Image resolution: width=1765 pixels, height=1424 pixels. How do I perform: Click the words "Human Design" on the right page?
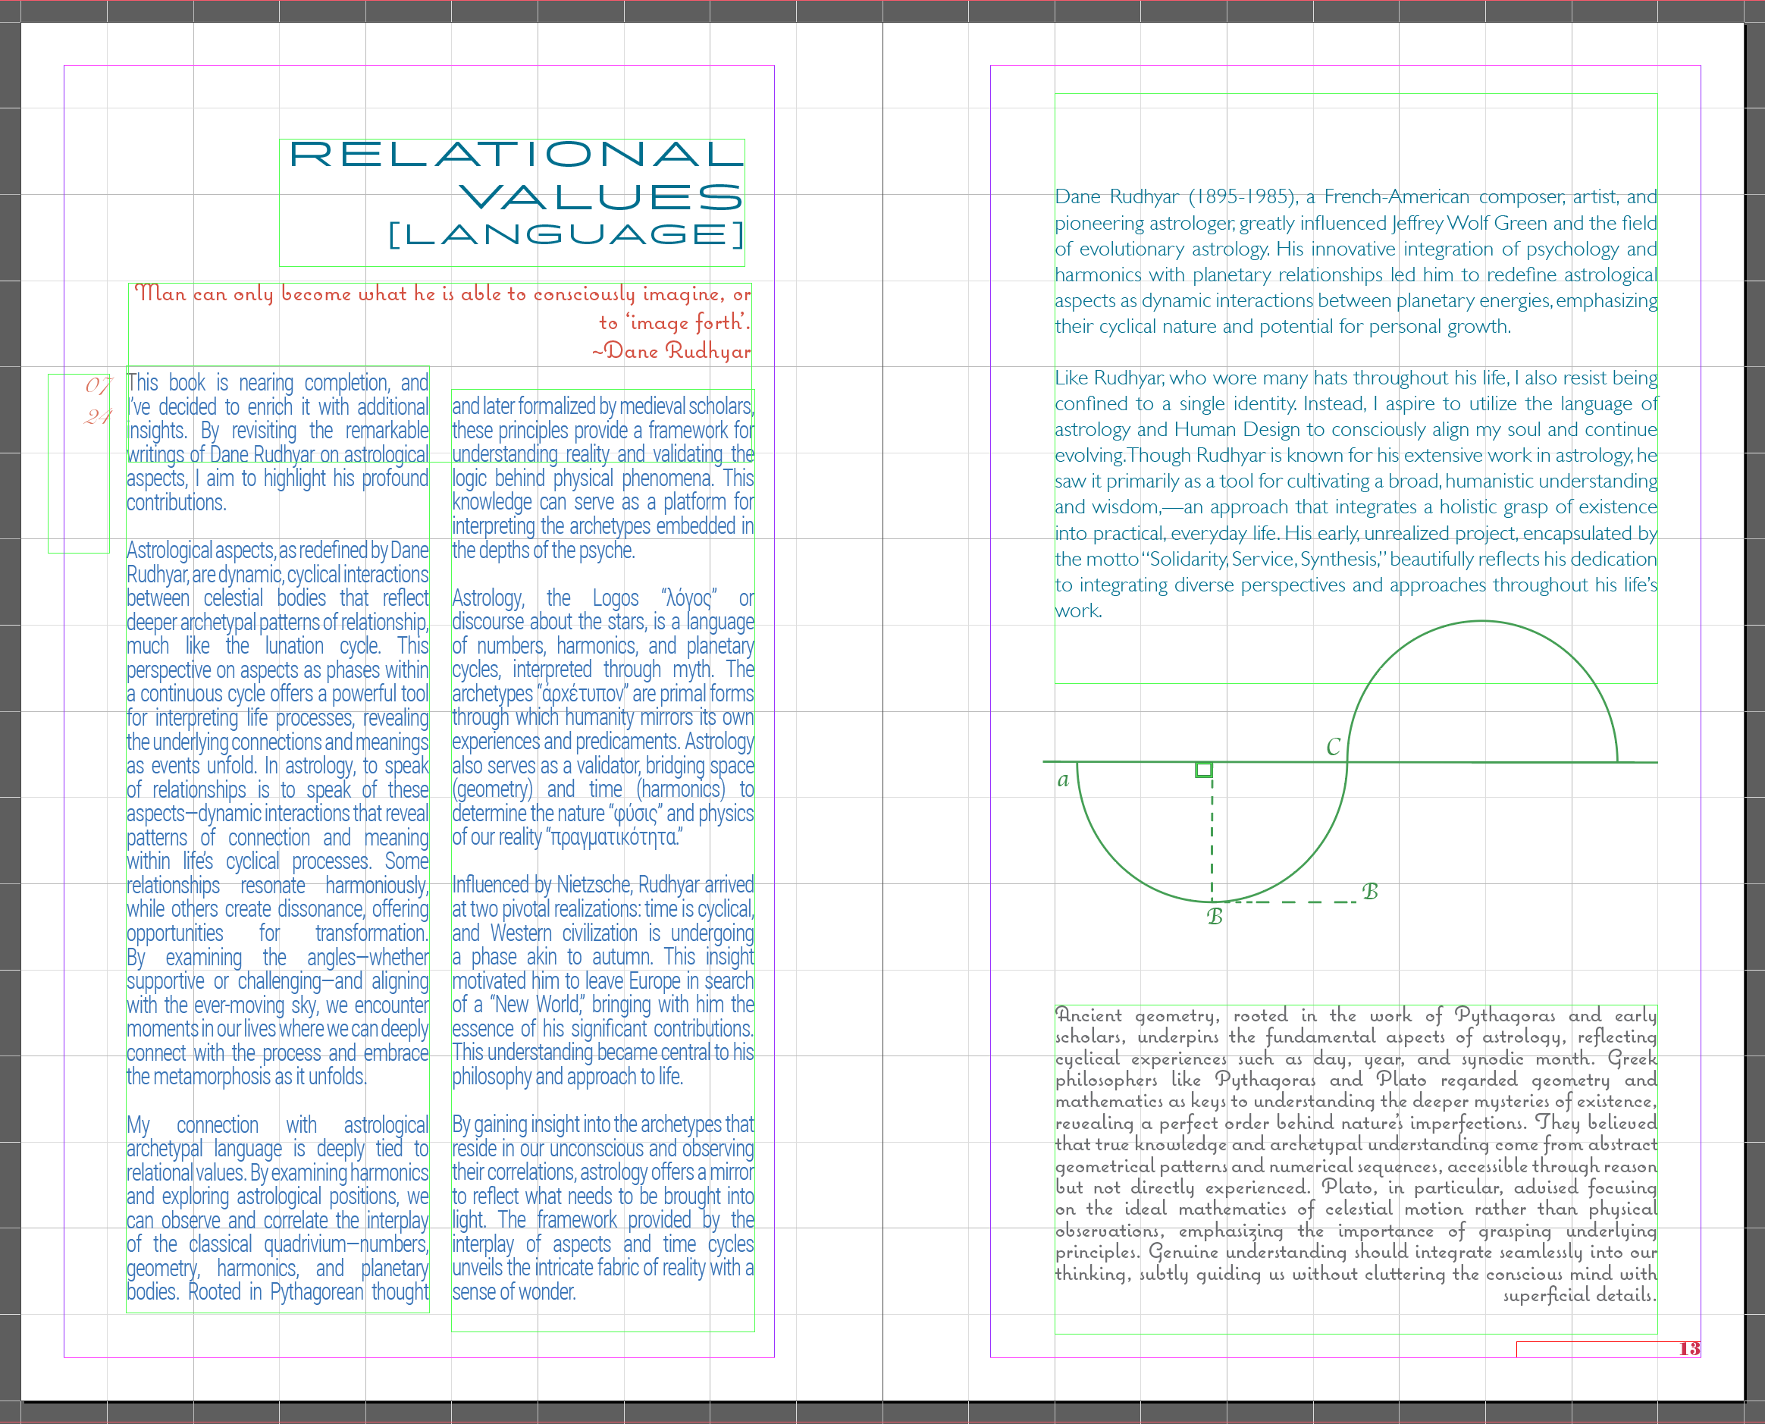coord(1237,430)
